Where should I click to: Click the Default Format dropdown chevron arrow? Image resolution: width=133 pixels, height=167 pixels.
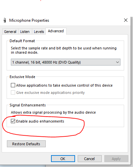118,62
